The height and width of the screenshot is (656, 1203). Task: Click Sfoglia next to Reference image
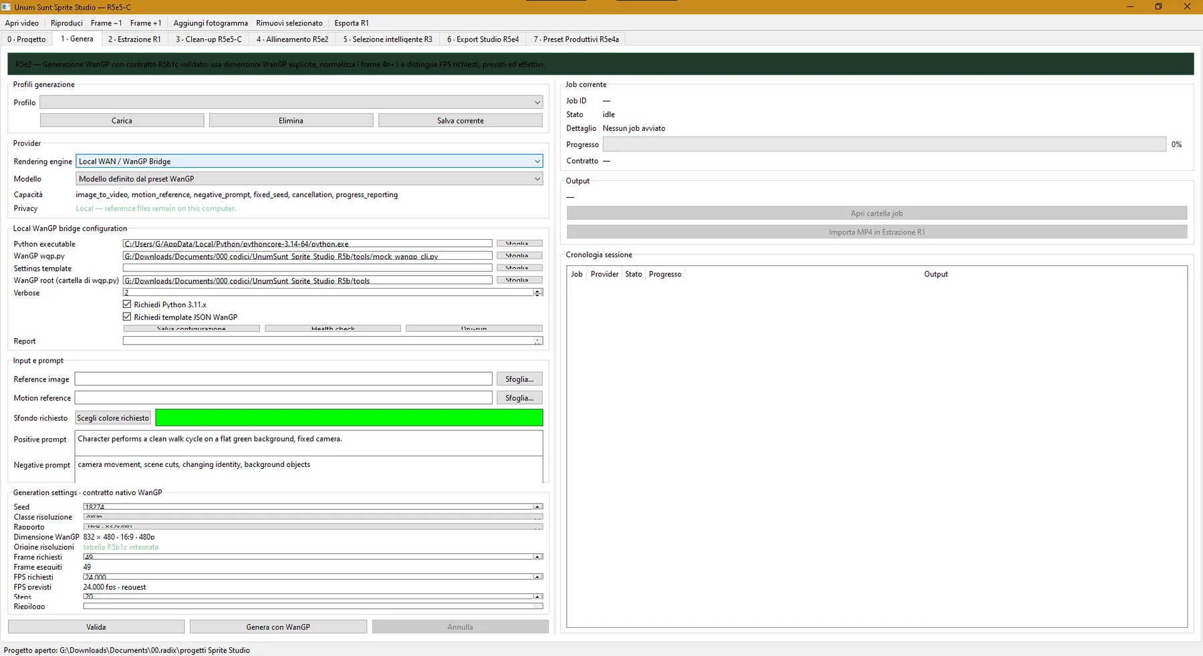pos(519,379)
